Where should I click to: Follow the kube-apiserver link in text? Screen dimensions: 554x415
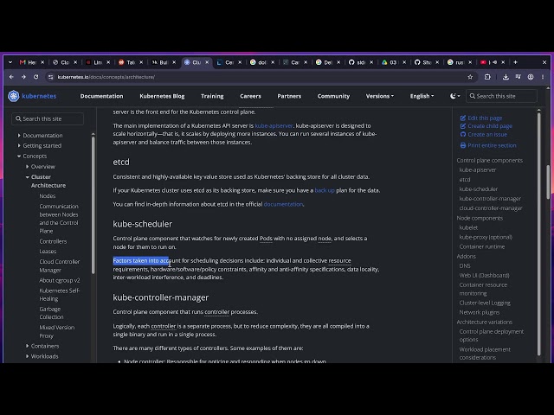point(274,125)
